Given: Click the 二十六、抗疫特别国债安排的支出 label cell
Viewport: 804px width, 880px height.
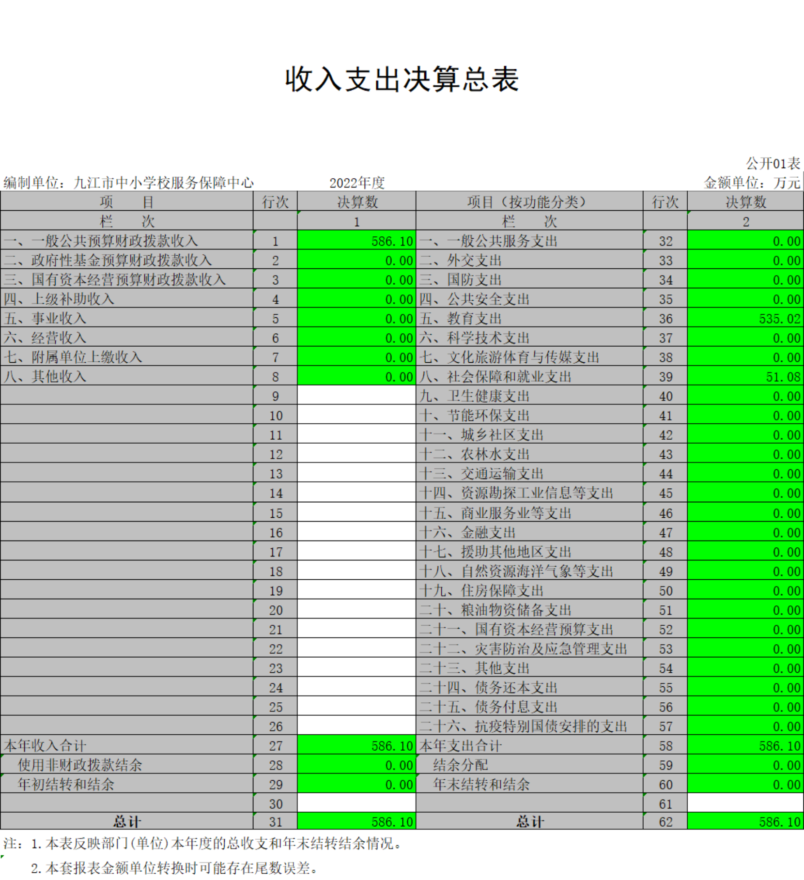Looking at the screenshot, I should tap(529, 726).
